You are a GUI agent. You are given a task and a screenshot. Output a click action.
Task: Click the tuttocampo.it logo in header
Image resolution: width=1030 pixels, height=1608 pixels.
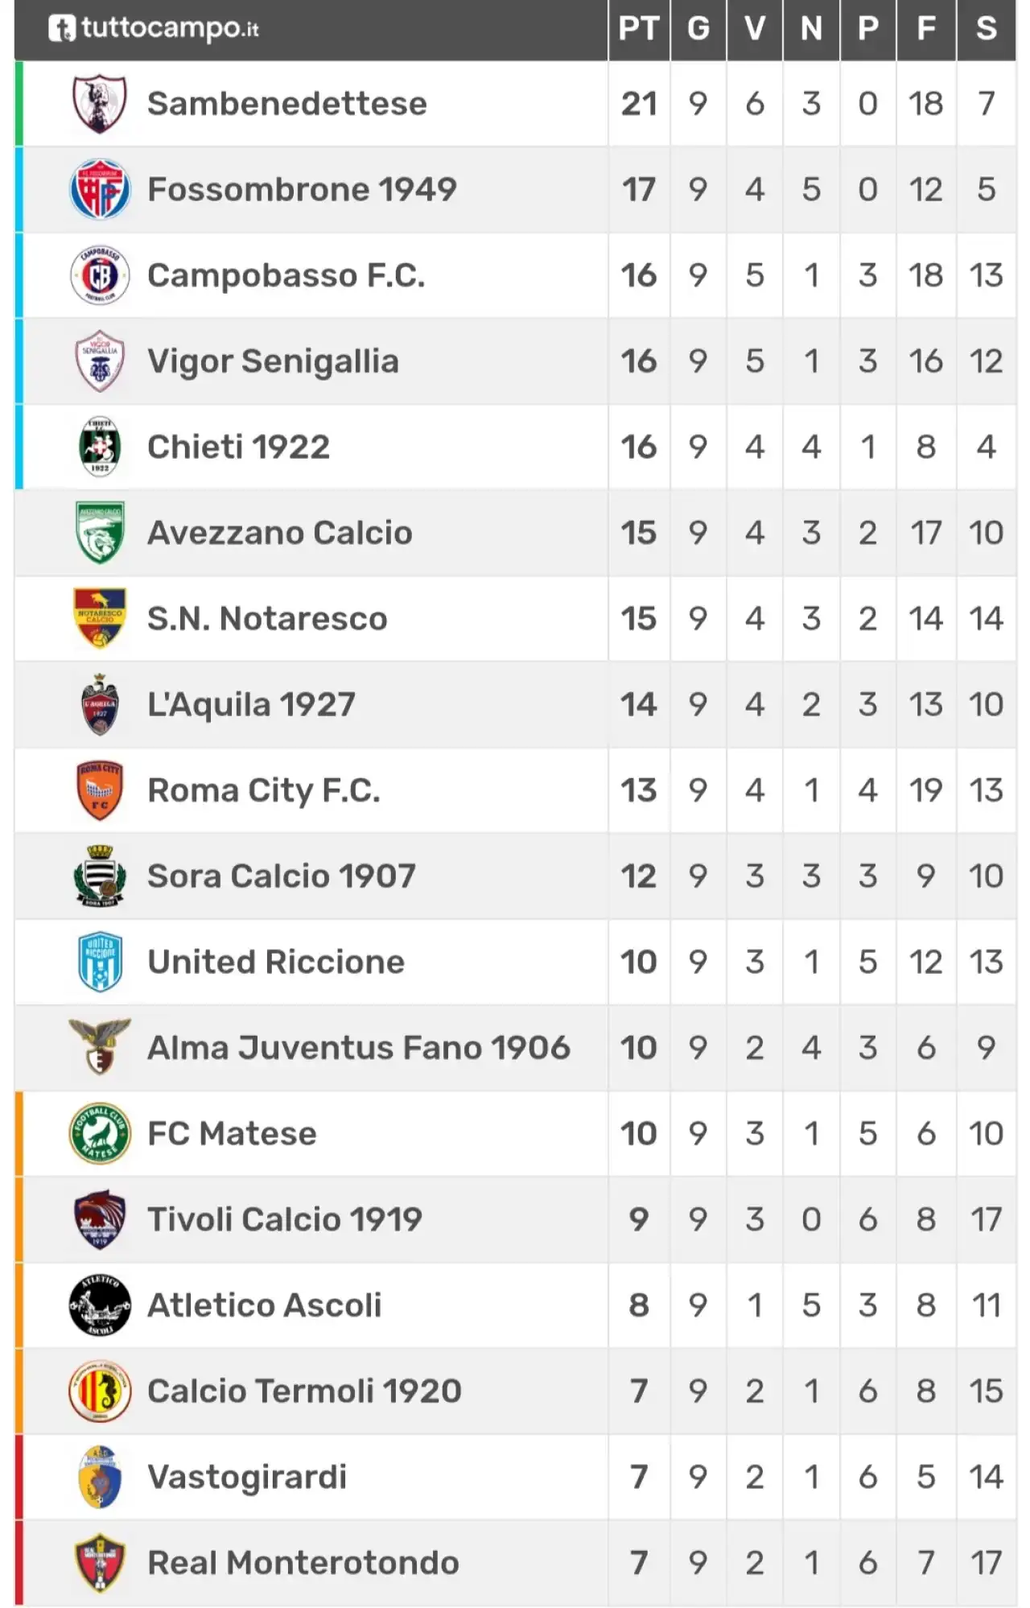point(153,29)
